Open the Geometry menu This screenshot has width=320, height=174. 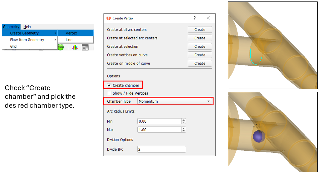[x=11, y=27]
